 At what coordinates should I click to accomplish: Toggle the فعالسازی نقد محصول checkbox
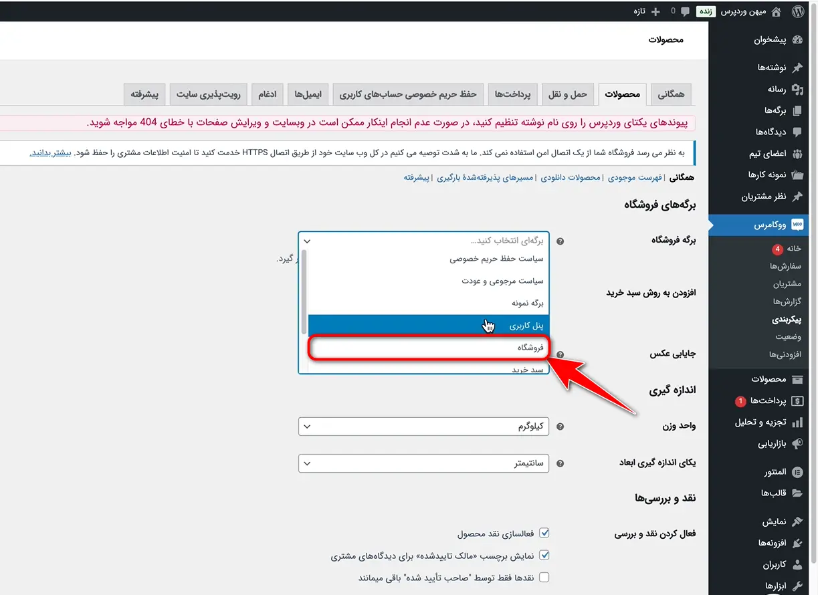click(544, 533)
